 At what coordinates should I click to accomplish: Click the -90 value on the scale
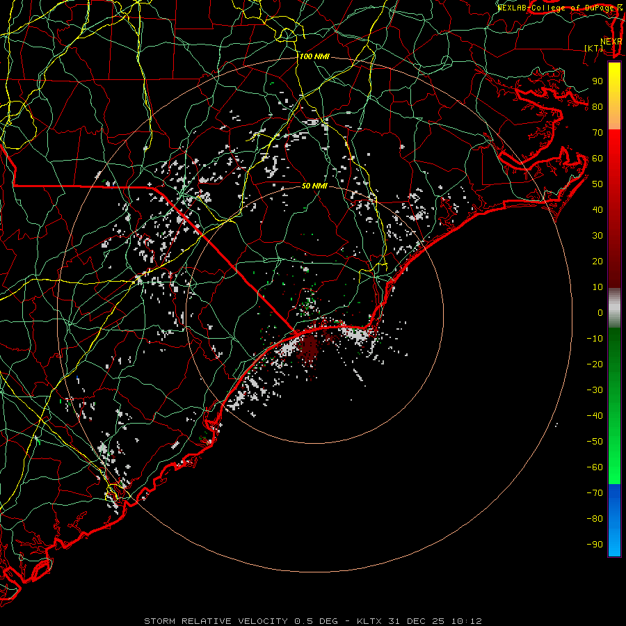595,544
